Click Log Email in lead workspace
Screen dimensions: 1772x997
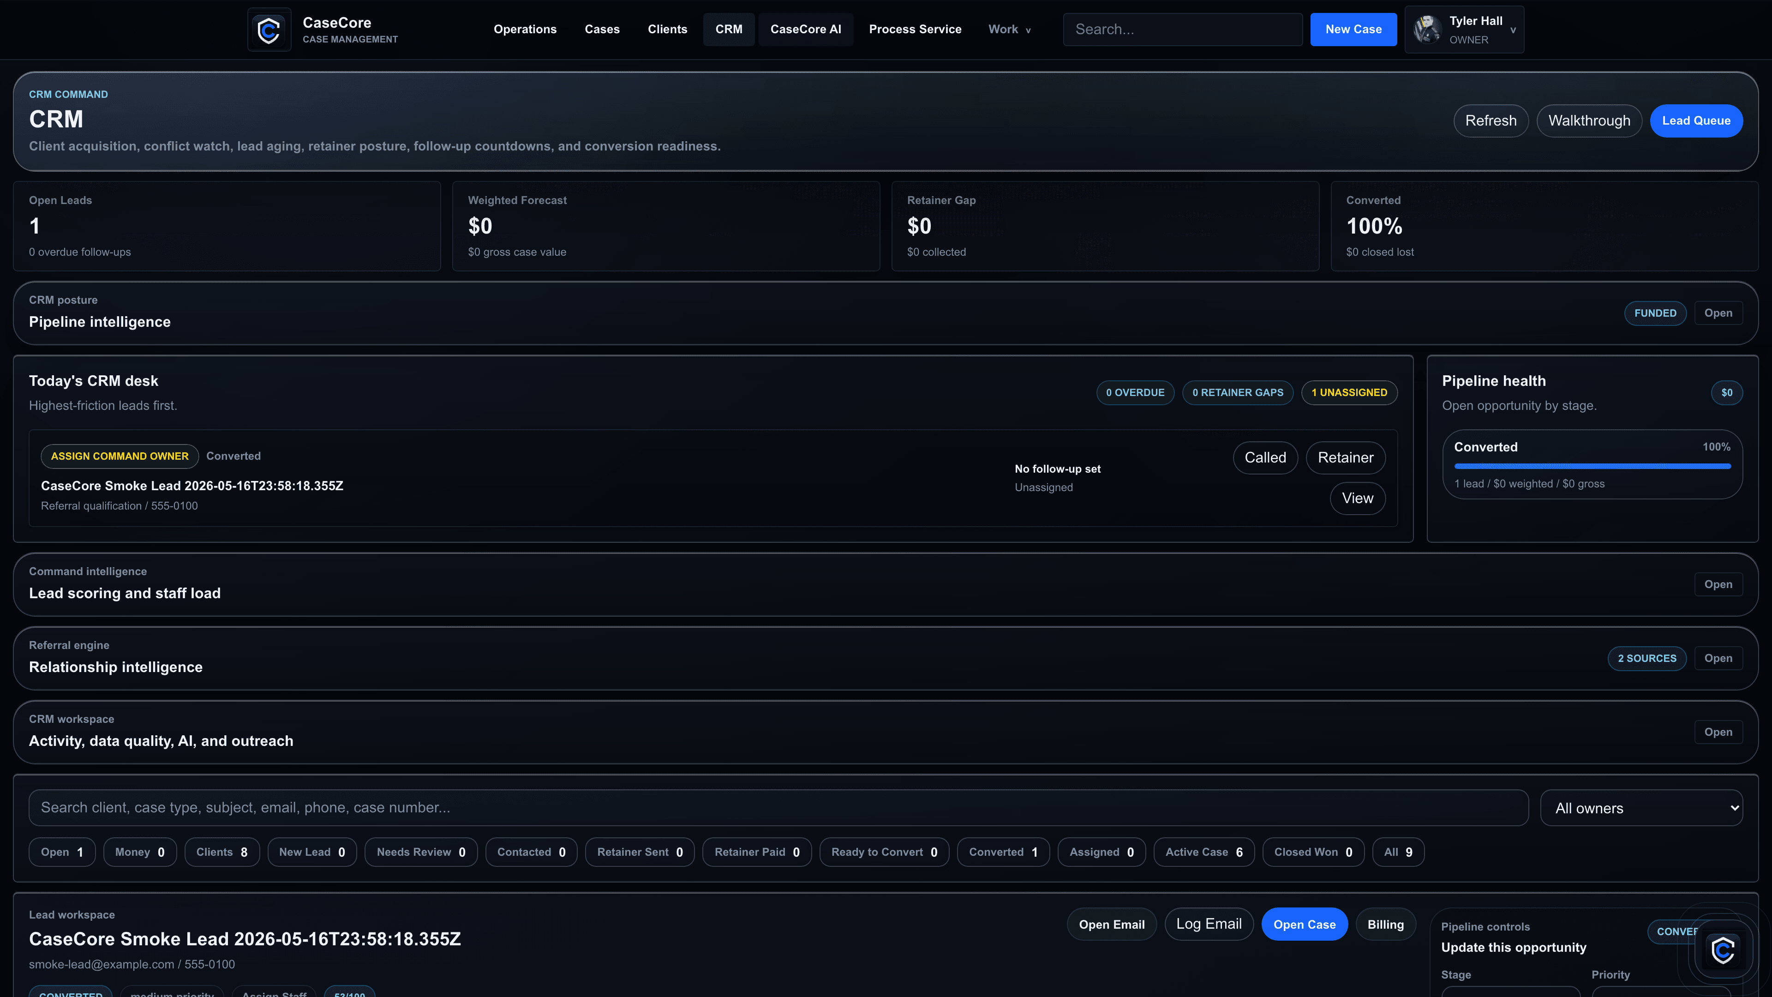pyautogui.click(x=1209, y=924)
